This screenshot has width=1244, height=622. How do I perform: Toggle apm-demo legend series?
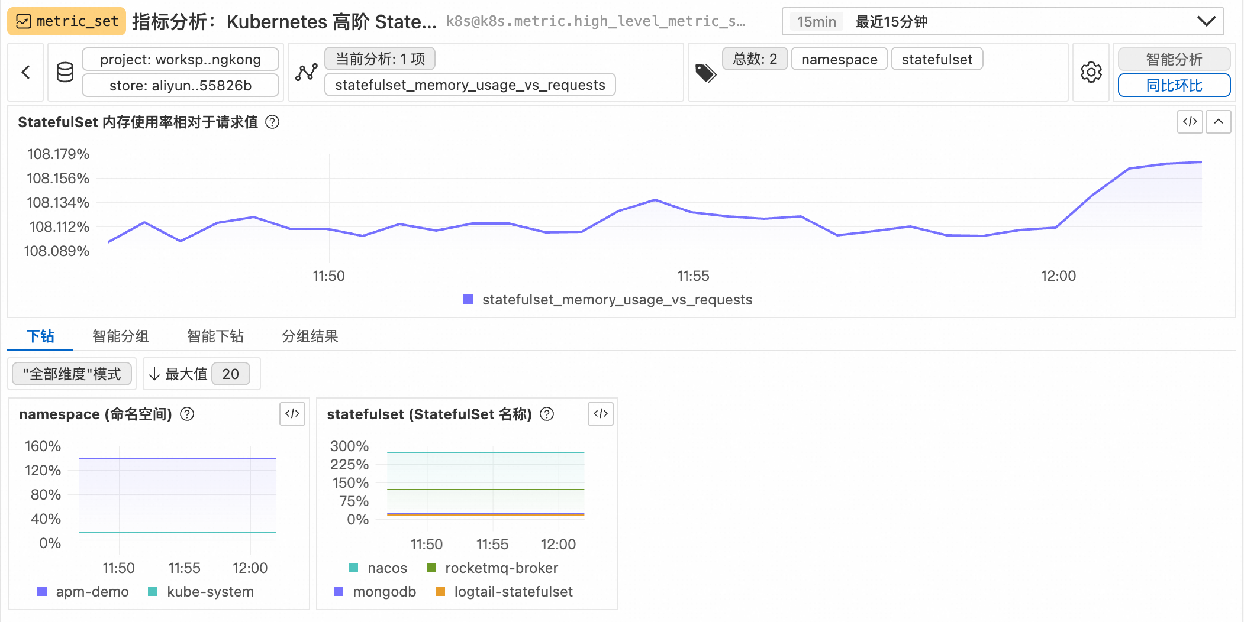click(83, 591)
